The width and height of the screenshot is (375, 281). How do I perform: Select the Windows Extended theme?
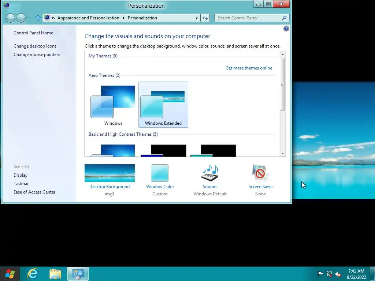click(x=163, y=105)
